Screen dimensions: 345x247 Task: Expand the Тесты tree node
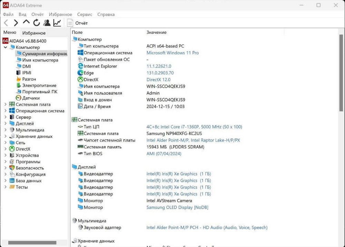pyautogui.click(x=6, y=187)
